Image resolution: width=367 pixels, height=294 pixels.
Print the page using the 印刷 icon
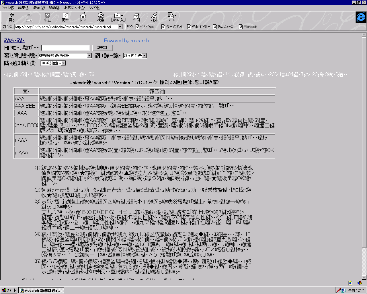pos(136,17)
